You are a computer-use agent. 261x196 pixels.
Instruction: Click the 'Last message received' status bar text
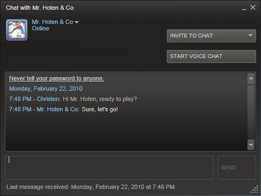pyautogui.click(x=90, y=187)
